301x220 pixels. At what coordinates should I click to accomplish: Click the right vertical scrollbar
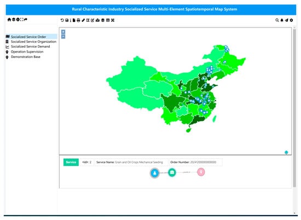coord(294,107)
